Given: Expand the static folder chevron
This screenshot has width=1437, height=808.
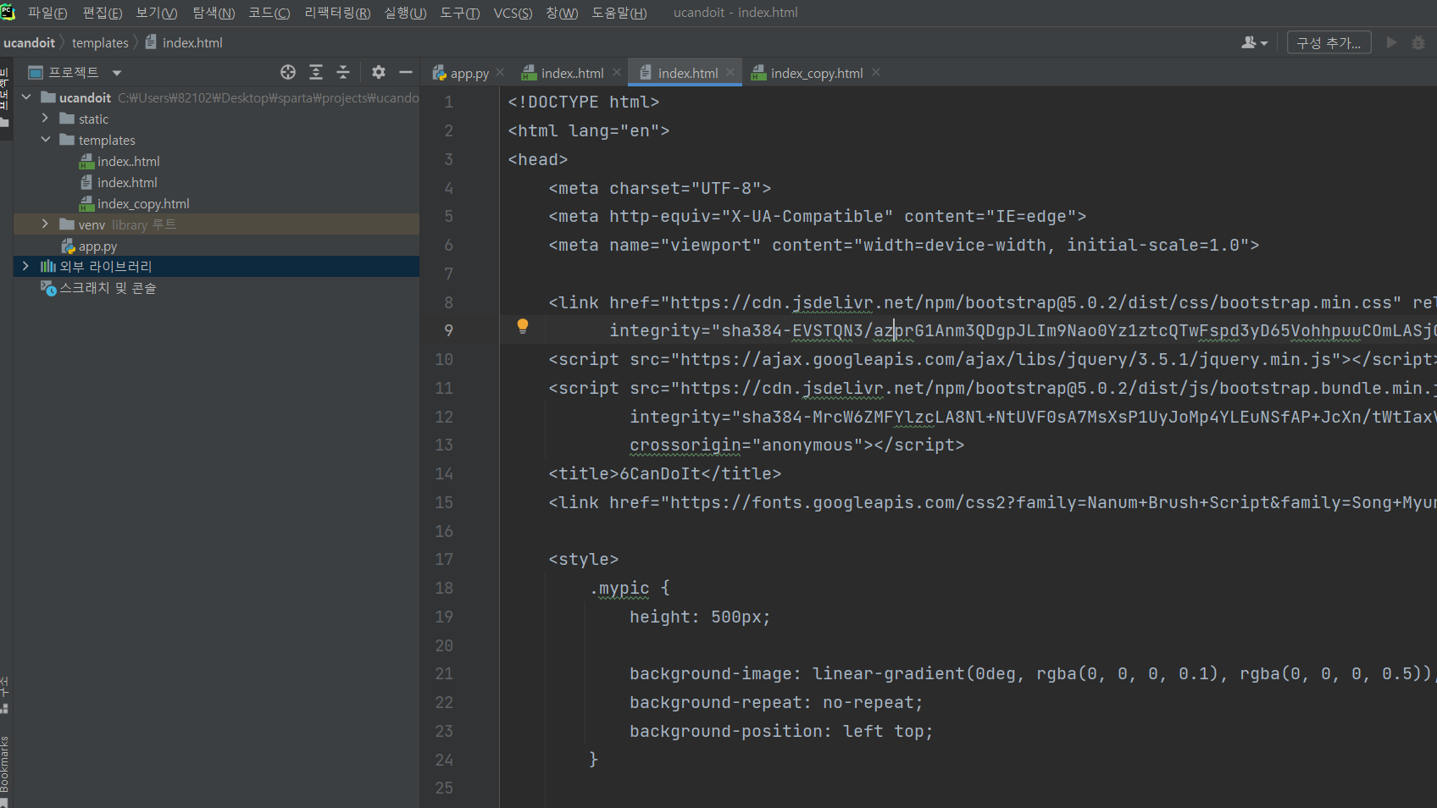Looking at the screenshot, I should (46, 119).
